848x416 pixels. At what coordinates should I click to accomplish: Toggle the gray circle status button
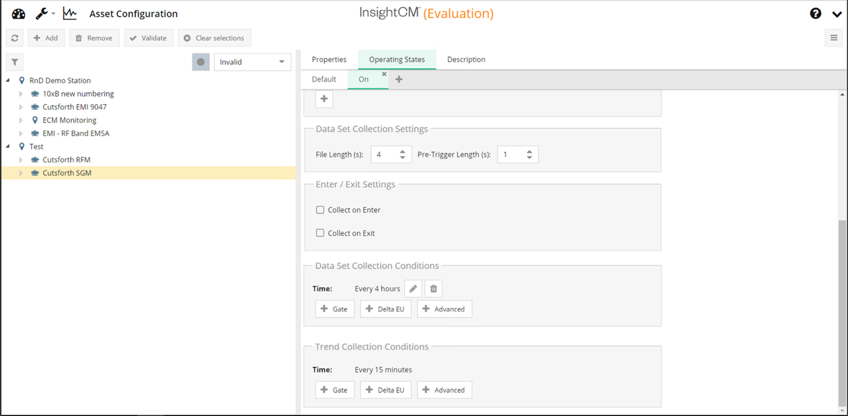pyautogui.click(x=201, y=62)
